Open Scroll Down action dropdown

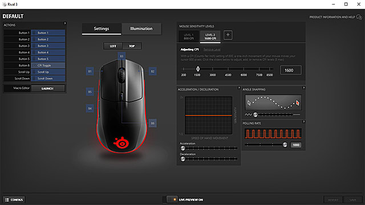click(48, 79)
